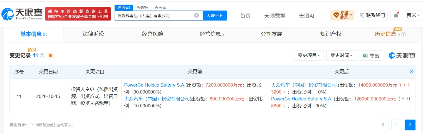The height and width of the screenshot is (134, 423).
Task: Switch to the 查关系 search tab
Action: (160, 7)
